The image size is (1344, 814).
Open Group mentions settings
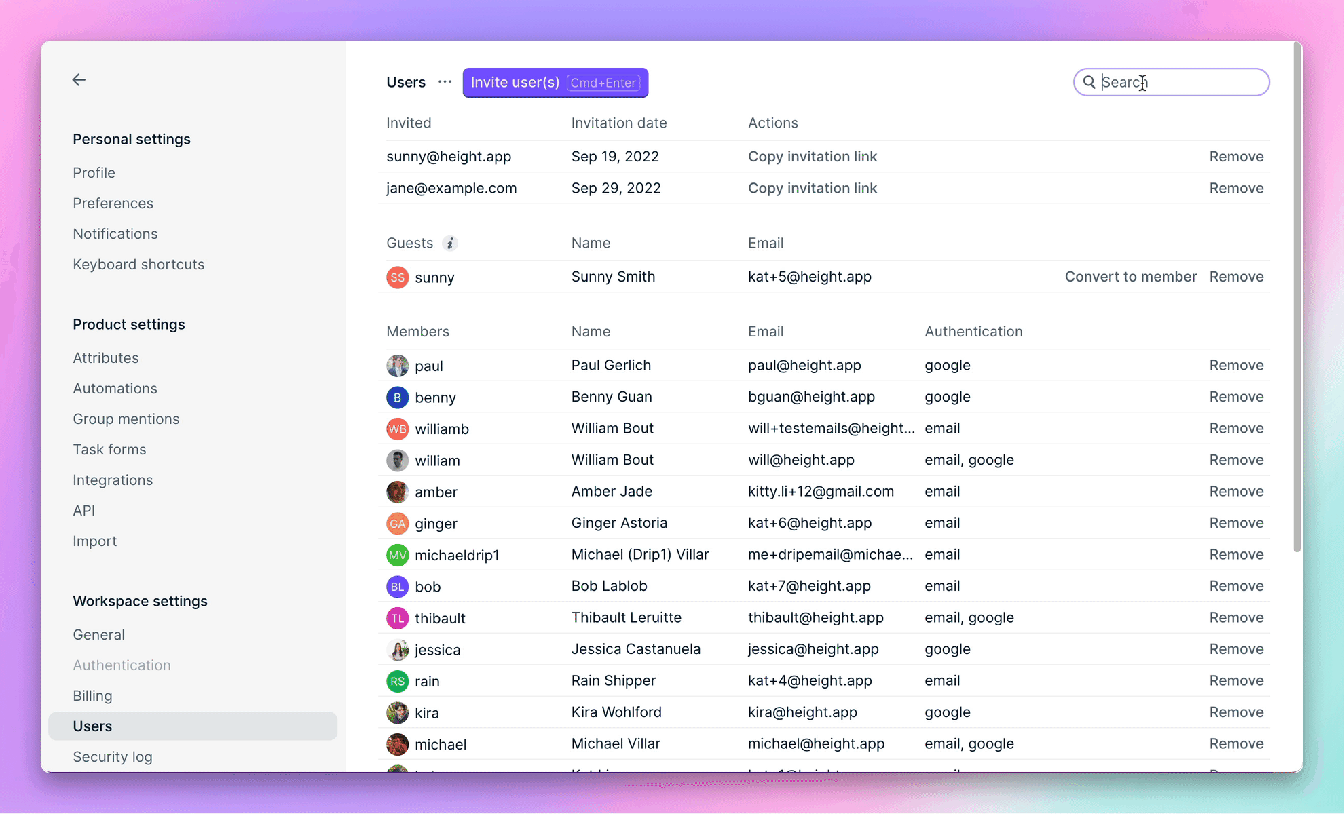(126, 419)
